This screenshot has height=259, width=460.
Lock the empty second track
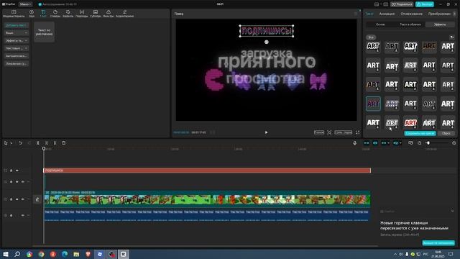click(11, 182)
